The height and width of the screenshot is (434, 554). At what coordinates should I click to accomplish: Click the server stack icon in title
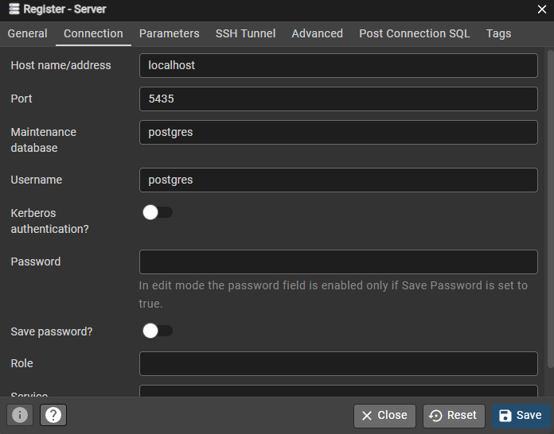pos(14,9)
